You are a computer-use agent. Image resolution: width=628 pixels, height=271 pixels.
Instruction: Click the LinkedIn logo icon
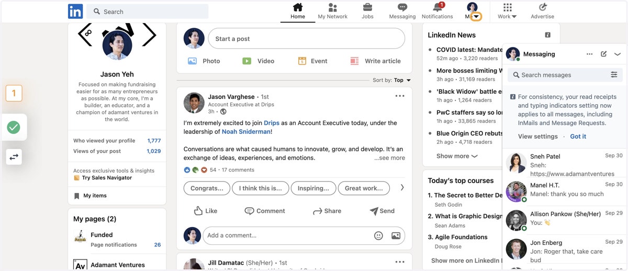(75, 11)
